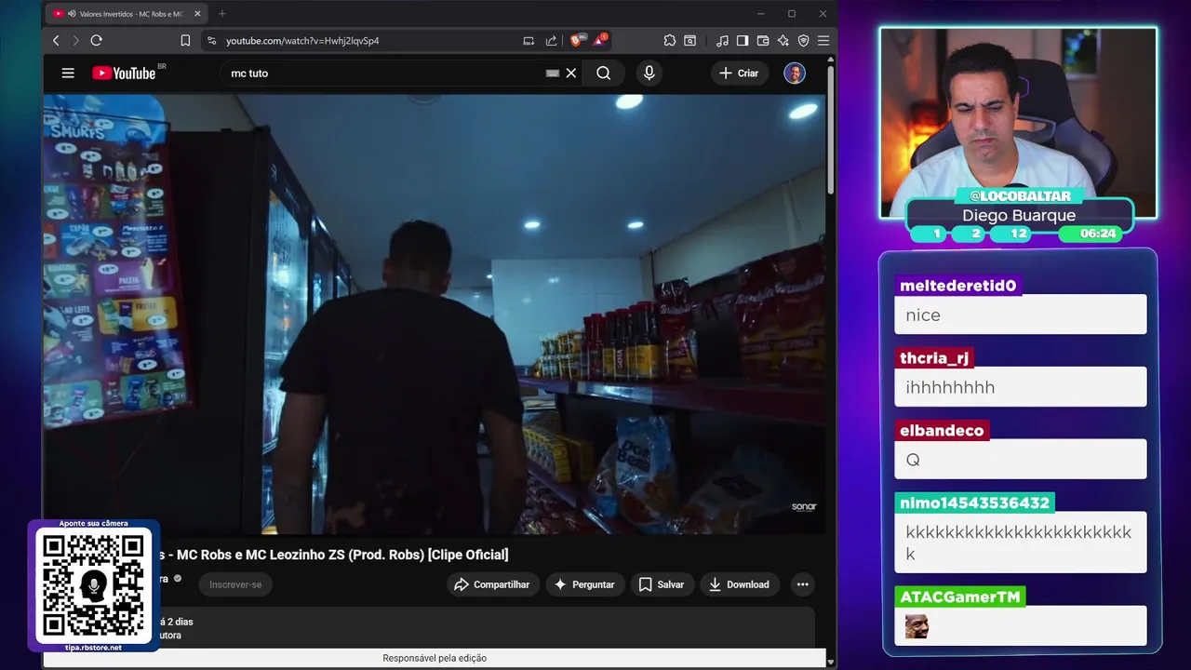Open Brave Rewards triangle icon
This screenshot has width=1191, height=670.
pyautogui.click(x=600, y=41)
